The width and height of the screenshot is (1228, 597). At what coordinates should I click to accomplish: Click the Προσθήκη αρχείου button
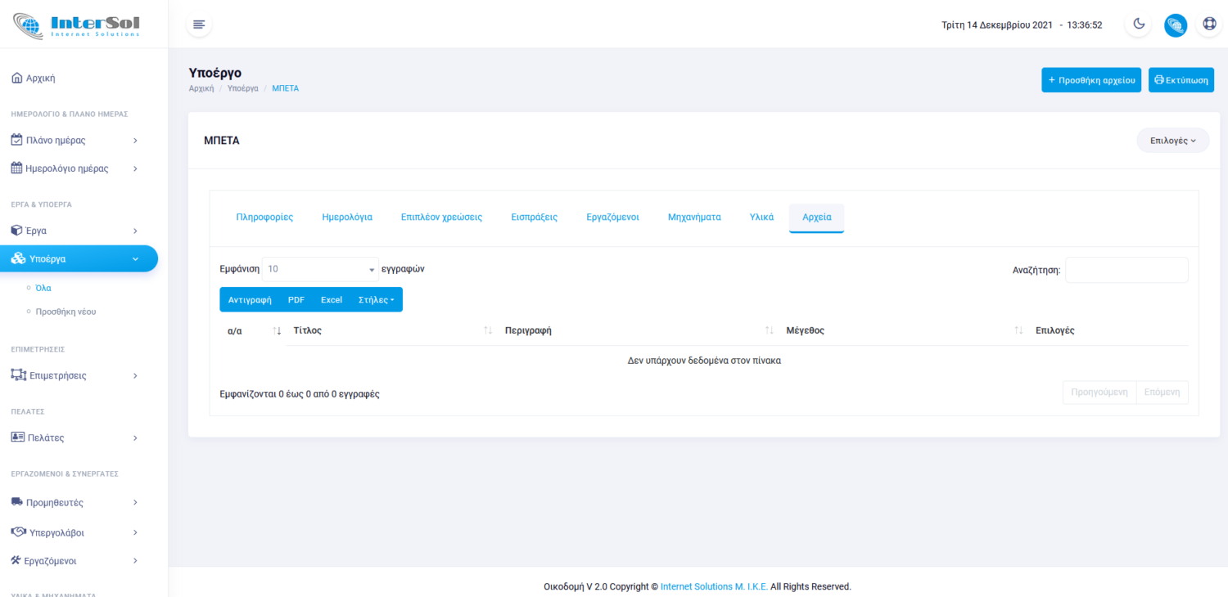(x=1090, y=80)
